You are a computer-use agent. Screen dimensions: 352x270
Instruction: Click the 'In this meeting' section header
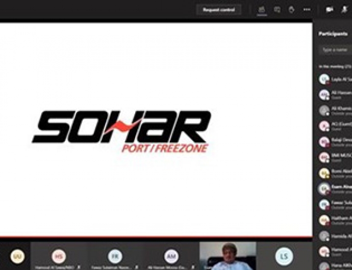pos(335,67)
